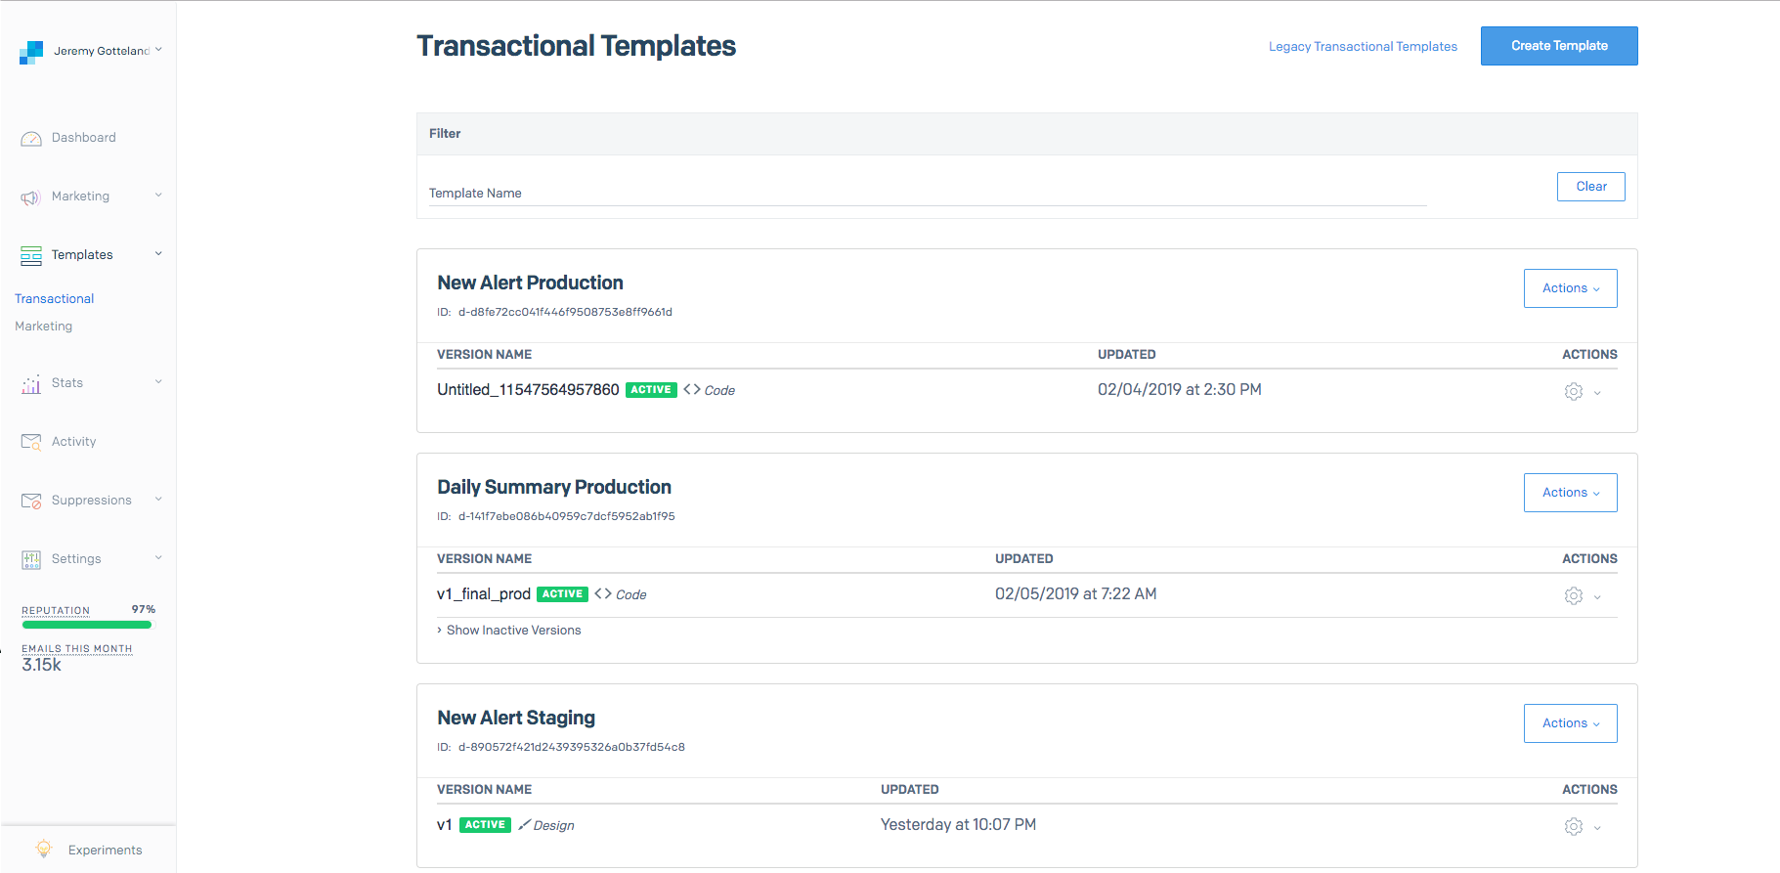1780x873 pixels.
Task: Click the 3.15k emails count
Action: coord(41,666)
